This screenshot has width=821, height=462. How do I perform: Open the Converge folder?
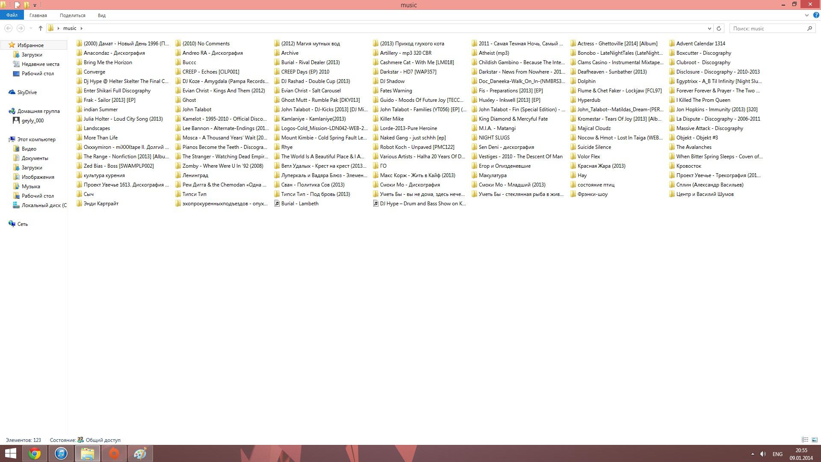tap(91, 72)
